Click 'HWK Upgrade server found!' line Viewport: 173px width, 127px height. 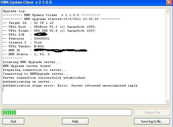click(x=27, y=66)
